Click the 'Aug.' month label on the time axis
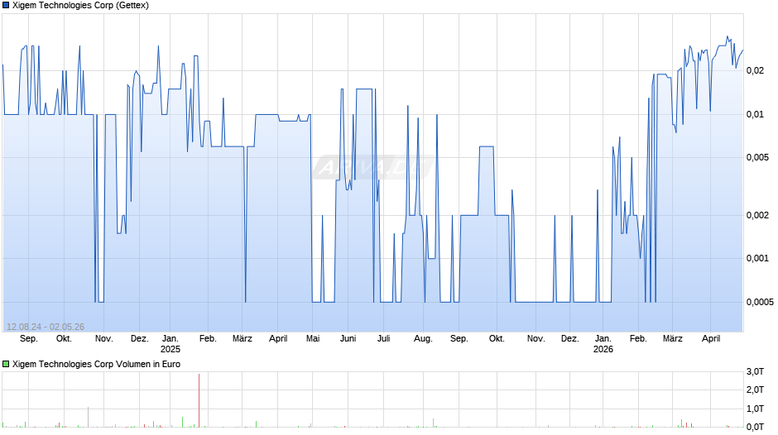This screenshot has width=778, height=435. point(423,339)
